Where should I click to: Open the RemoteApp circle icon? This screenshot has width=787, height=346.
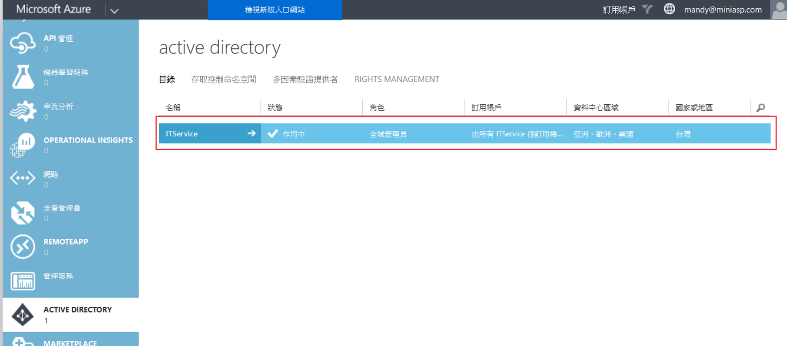pos(23,246)
